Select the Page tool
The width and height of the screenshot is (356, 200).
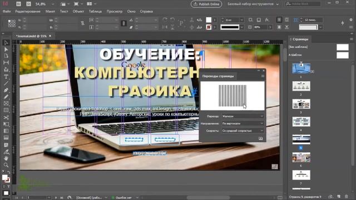pos(6,56)
